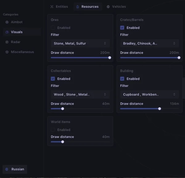This screenshot has width=185, height=178.
Task: Click the Radar category icon
Action: [x=7, y=42]
